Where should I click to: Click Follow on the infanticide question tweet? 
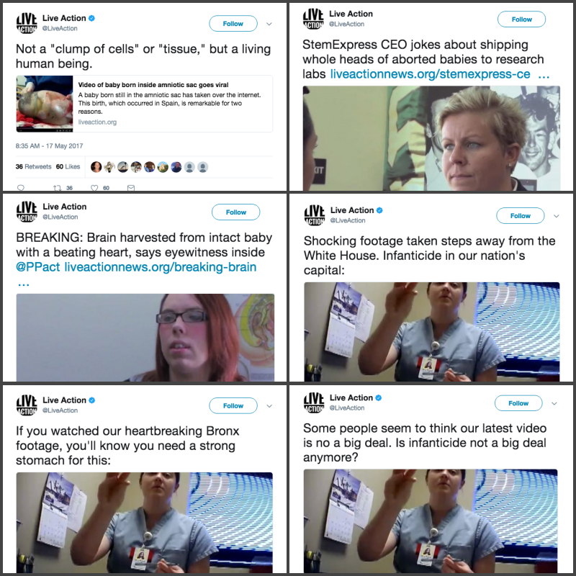[518, 403]
